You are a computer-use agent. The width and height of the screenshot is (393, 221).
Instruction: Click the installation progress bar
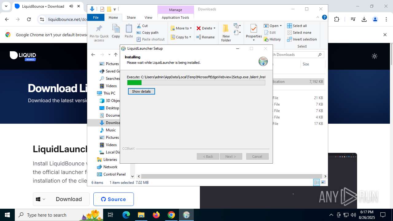click(x=196, y=83)
